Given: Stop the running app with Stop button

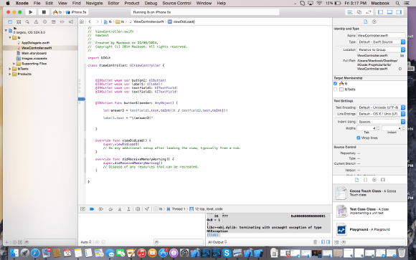Looking at the screenshot, I should tap(44, 12).
